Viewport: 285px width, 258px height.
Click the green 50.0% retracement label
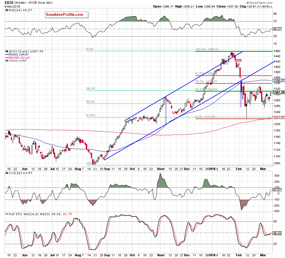(x=90, y=102)
